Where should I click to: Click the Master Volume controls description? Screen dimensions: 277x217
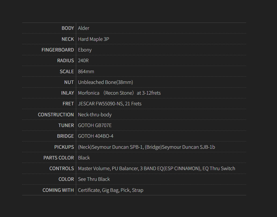[156, 168]
